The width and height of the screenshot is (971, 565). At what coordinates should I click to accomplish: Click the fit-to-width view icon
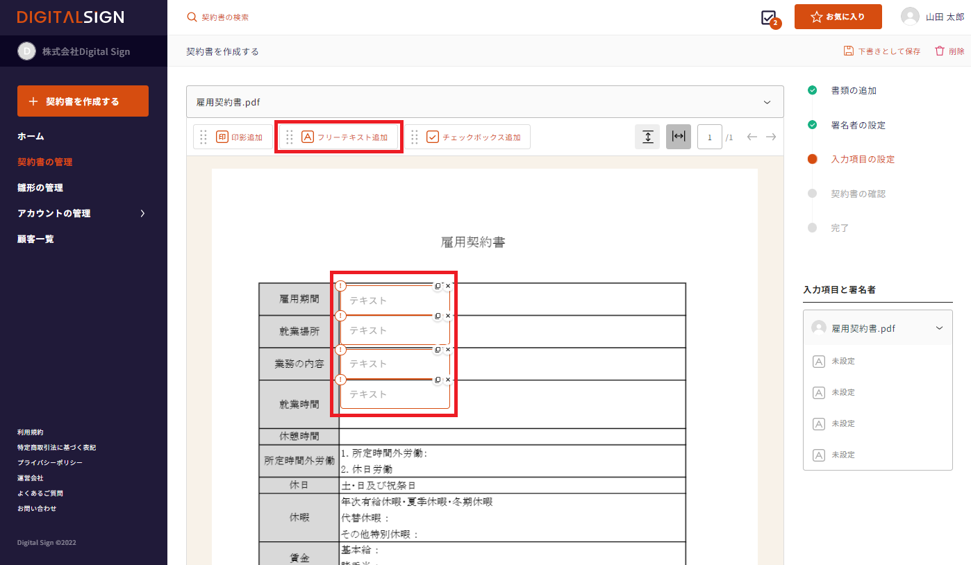click(679, 137)
